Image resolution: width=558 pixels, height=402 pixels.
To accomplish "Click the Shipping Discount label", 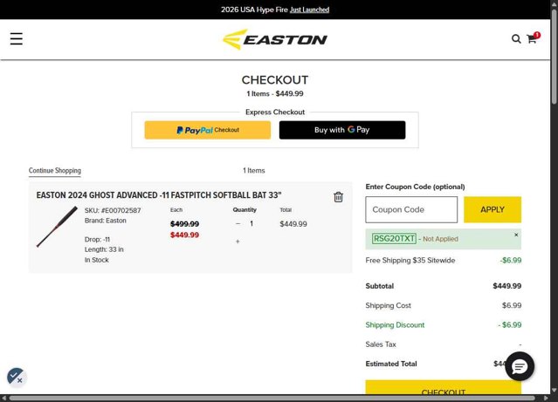I will pyautogui.click(x=395, y=325).
